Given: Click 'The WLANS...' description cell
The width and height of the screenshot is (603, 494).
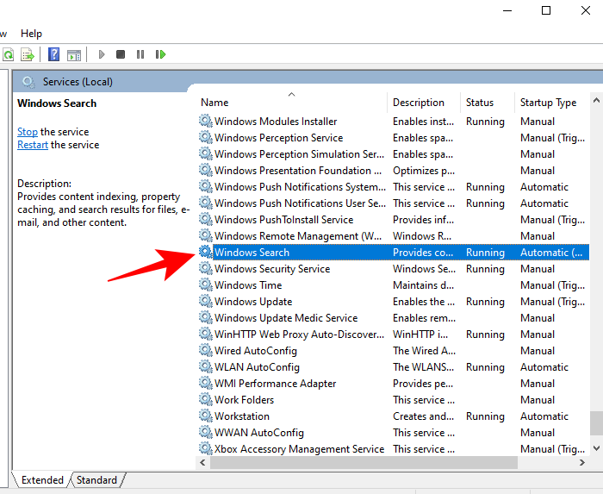Looking at the screenshot, I should click(x=424, y=367).
